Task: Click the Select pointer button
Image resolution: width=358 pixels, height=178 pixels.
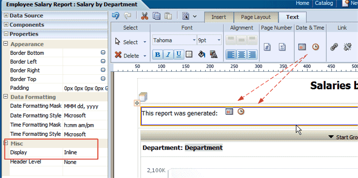Action: [127, 42]
